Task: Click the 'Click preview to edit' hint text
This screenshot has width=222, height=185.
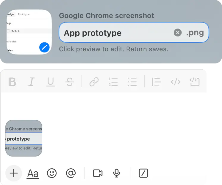Action: [x=114, y=49]
